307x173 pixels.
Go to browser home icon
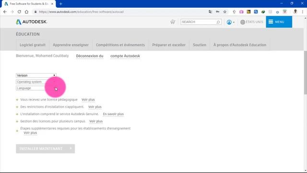[x=26, y=12]
